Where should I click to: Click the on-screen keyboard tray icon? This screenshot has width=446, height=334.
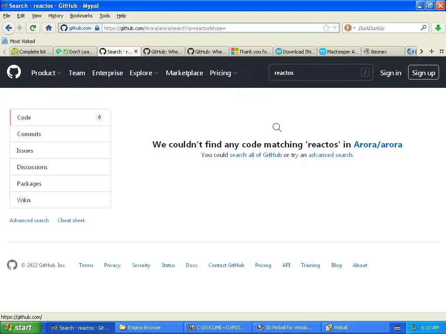[397, 328]
